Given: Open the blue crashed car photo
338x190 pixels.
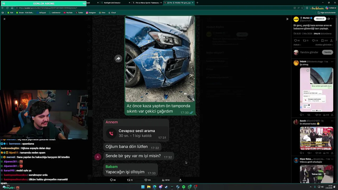Looking at the screenshot, I should [x=160, y=59].
